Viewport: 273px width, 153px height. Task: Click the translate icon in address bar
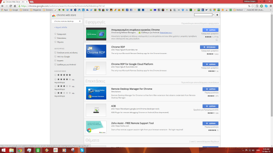[x=249, y=6]
